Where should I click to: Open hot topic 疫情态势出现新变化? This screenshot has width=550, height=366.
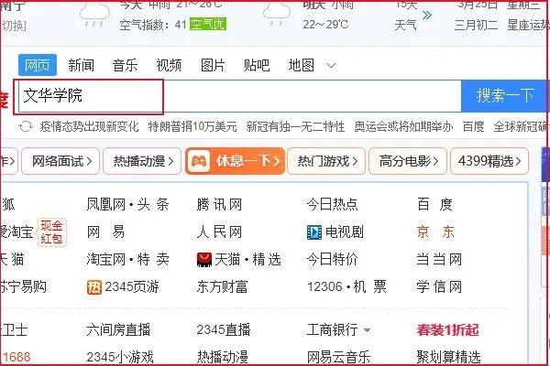click(90, 126)
